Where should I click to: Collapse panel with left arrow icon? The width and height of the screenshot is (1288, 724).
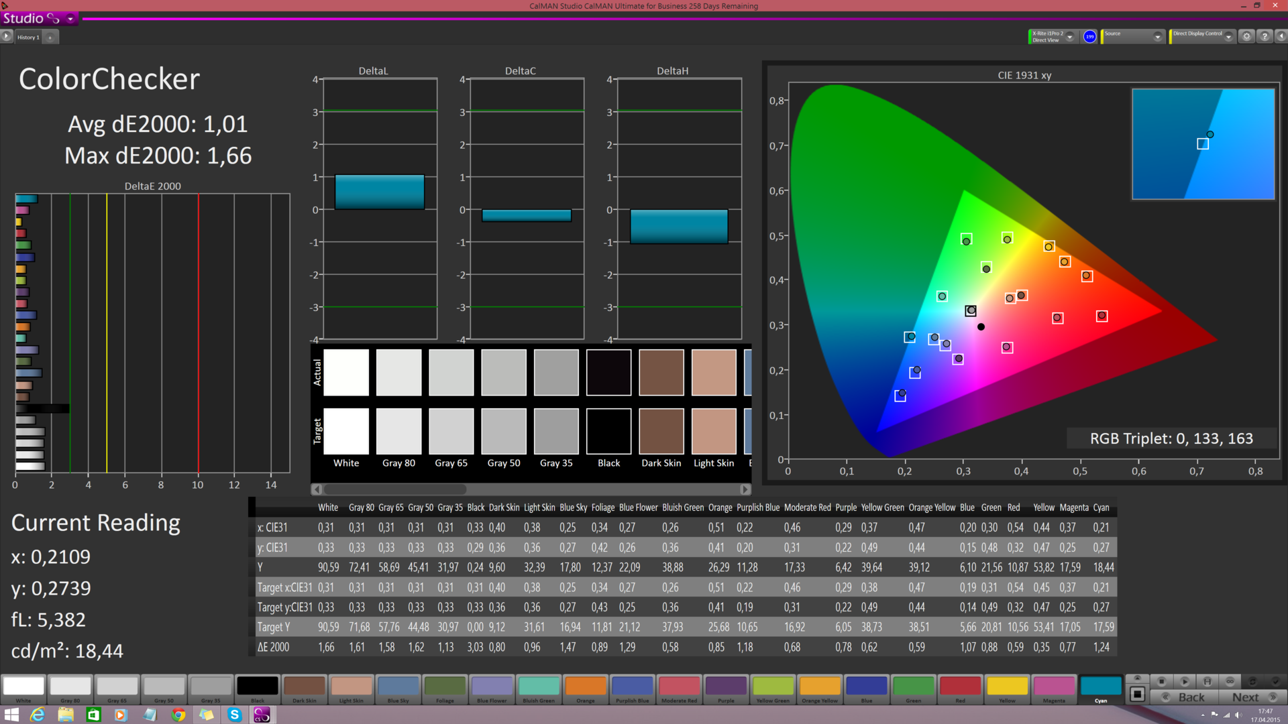coord(1281,36)
